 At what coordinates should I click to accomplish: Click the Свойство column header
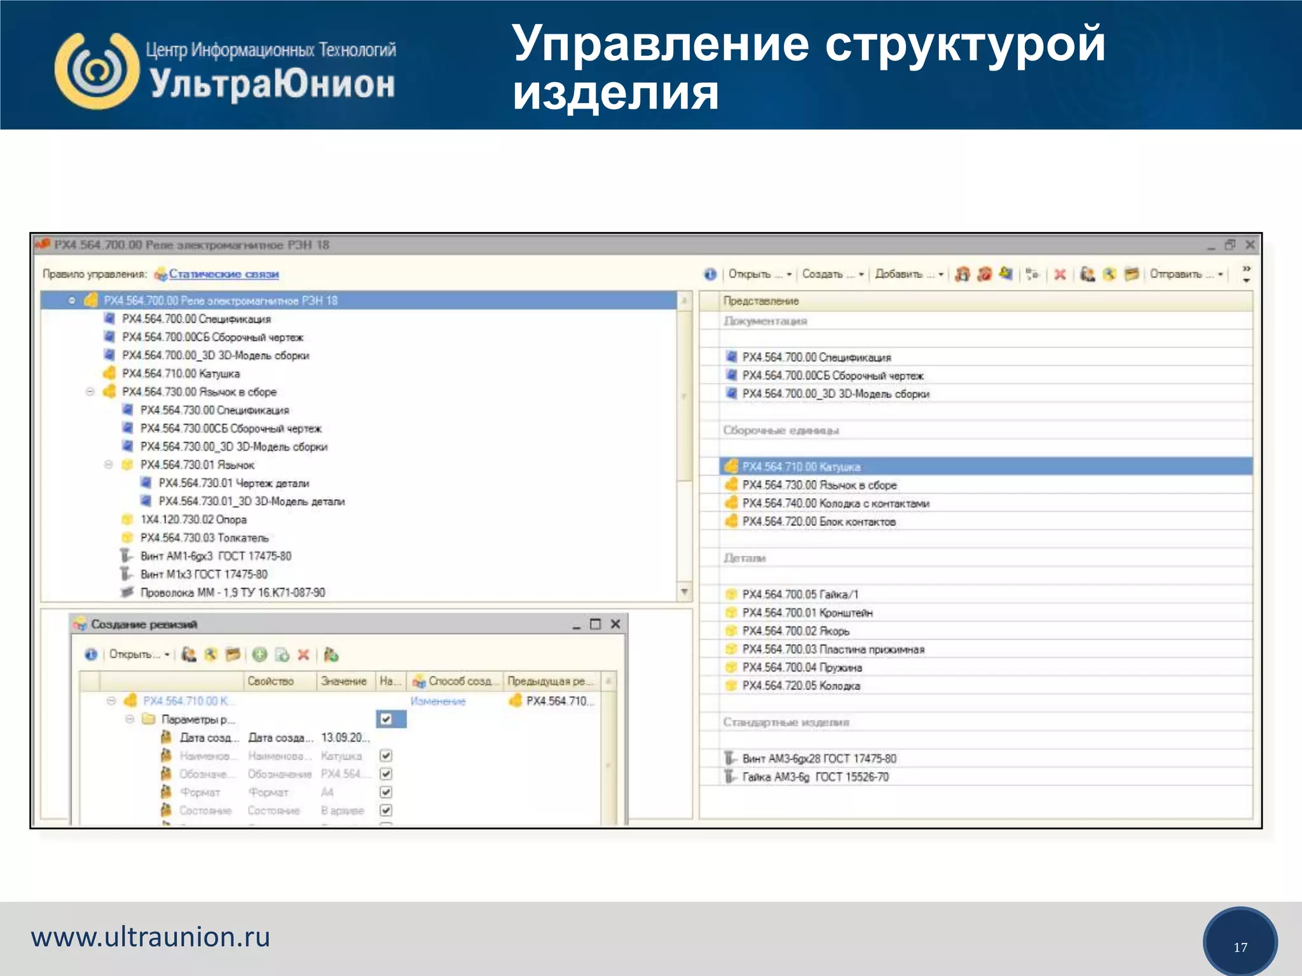(x=271, y=681)
